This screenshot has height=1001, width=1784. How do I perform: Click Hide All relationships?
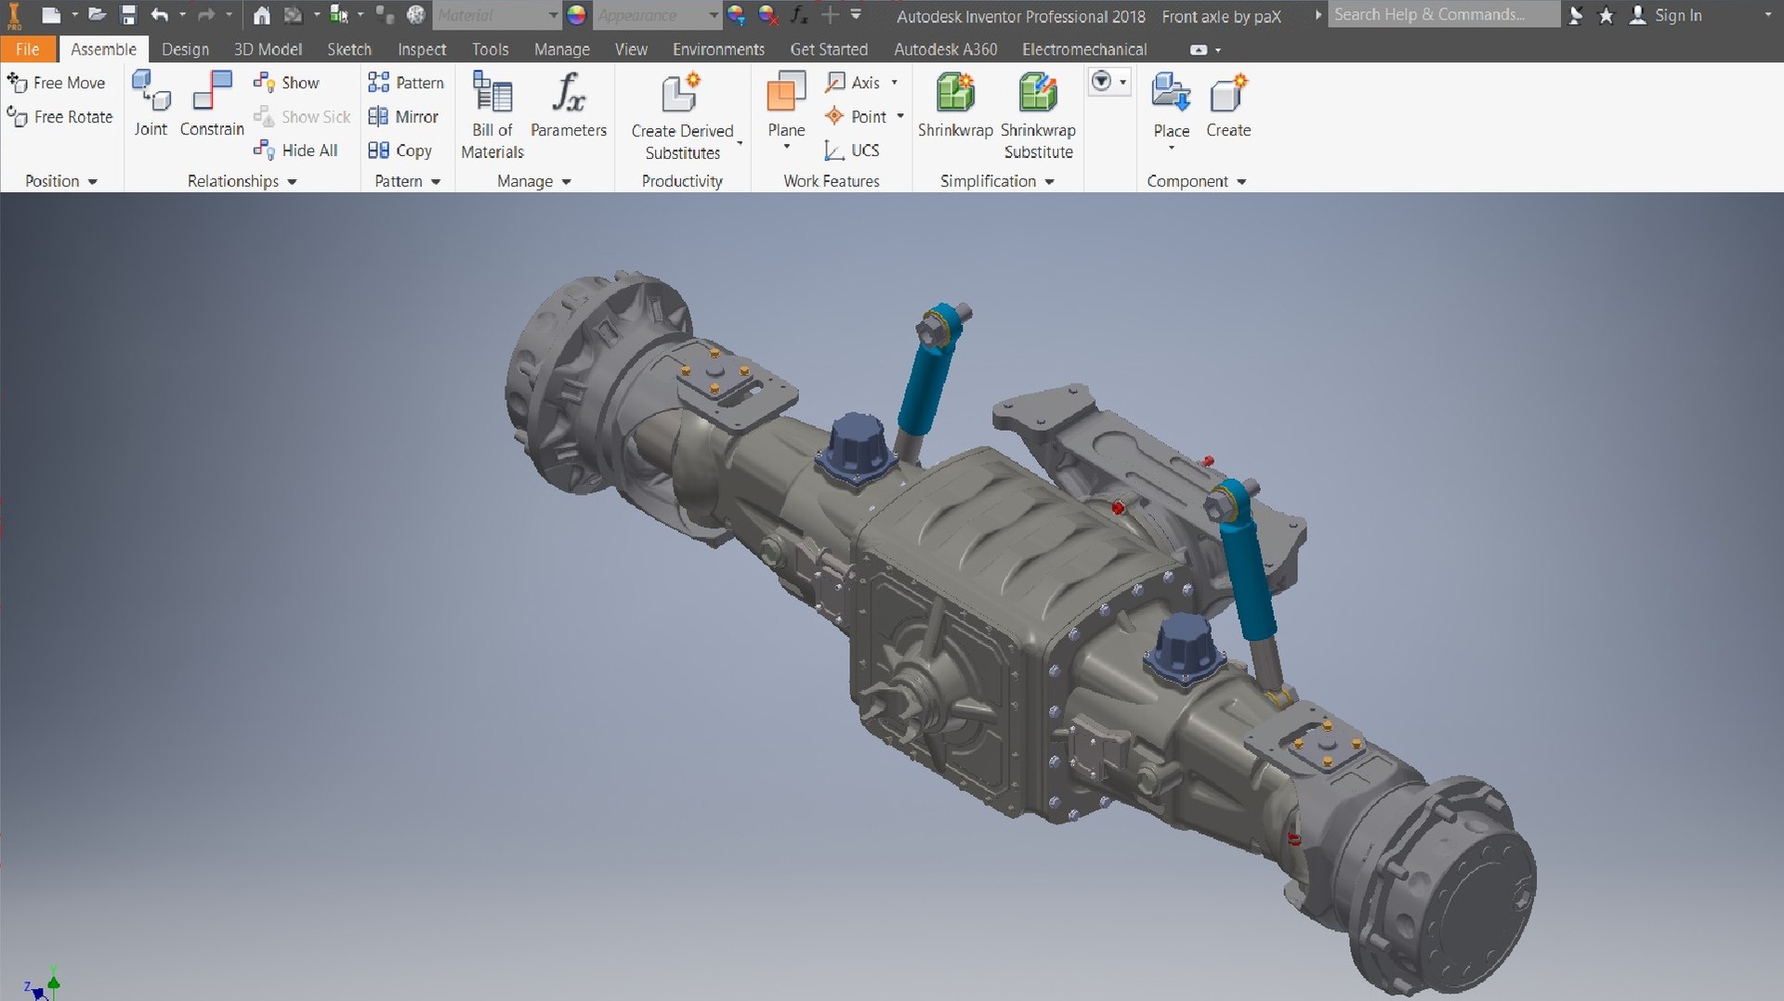coord(295,150)
